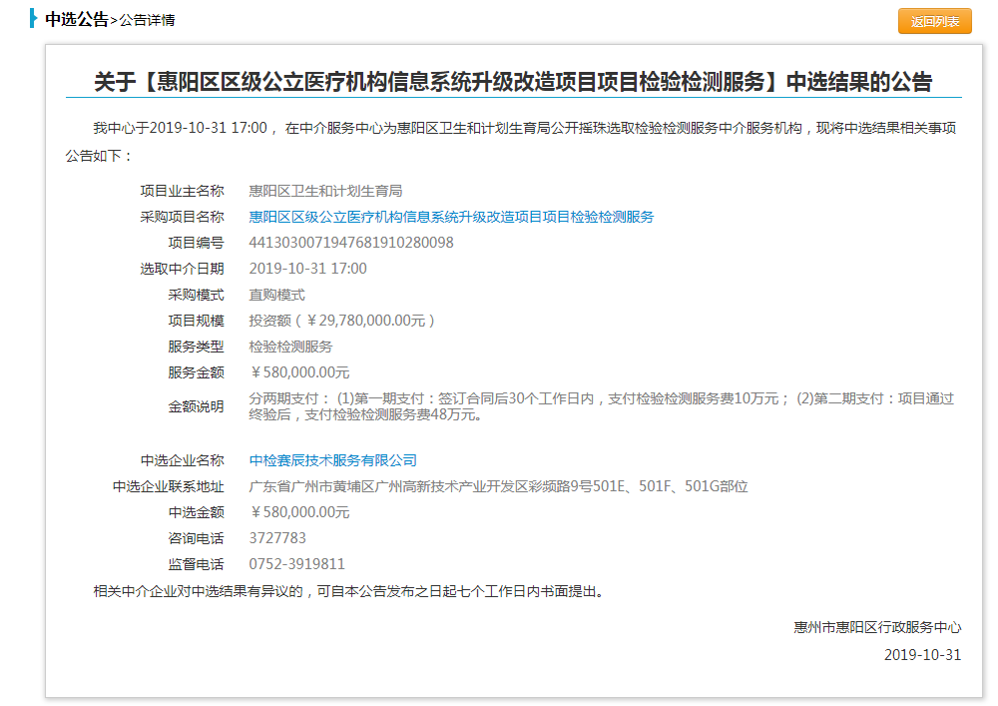Click the 中选企业联系地址 field label
Image resolution: width=998 pixels, height=706 pixels.
168,486
